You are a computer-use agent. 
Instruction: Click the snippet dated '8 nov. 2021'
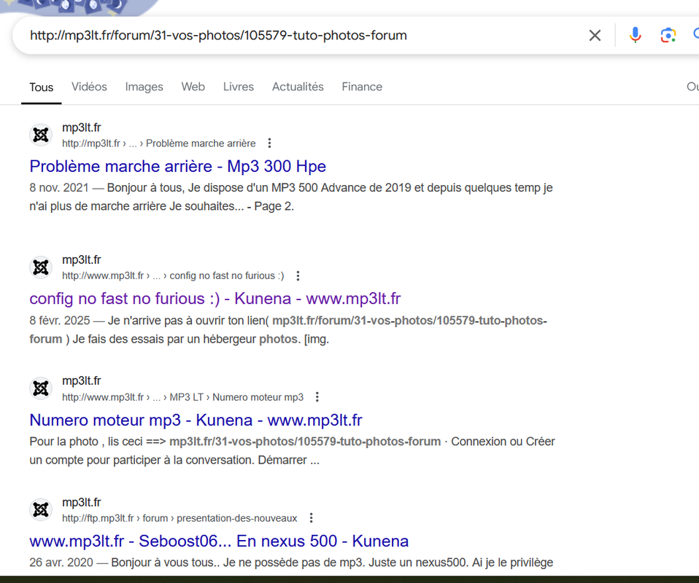(x=291, y=197)
